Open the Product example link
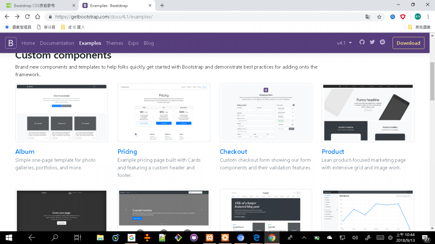The image size is (435, 244). coord(333,152)
